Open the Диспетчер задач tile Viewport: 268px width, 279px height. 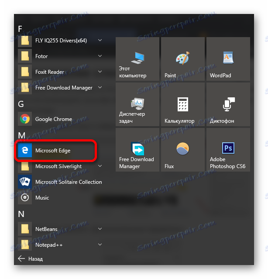[x=137, y=104]
